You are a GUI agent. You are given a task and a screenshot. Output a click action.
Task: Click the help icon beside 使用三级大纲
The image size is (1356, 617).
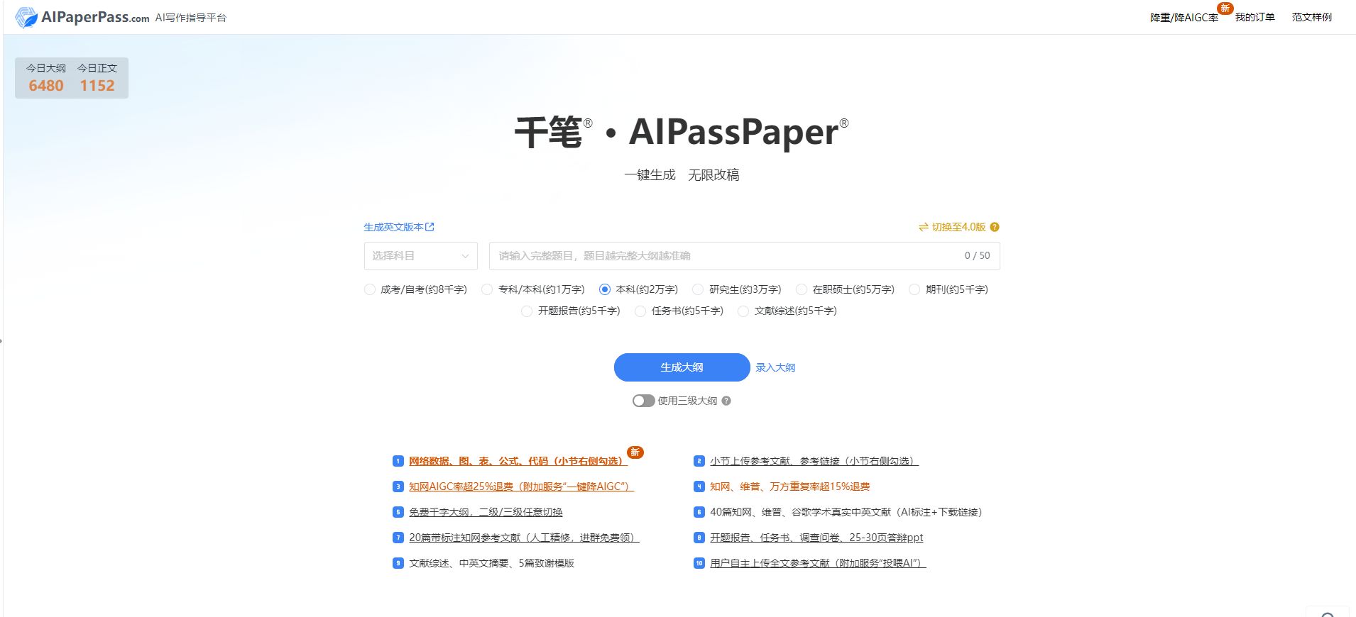[x=726, y=401]
